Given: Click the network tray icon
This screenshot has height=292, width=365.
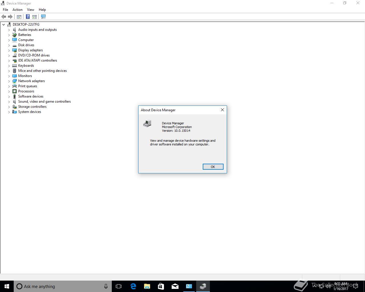Looking at the screenshot, I should click(x=321, y=287).
